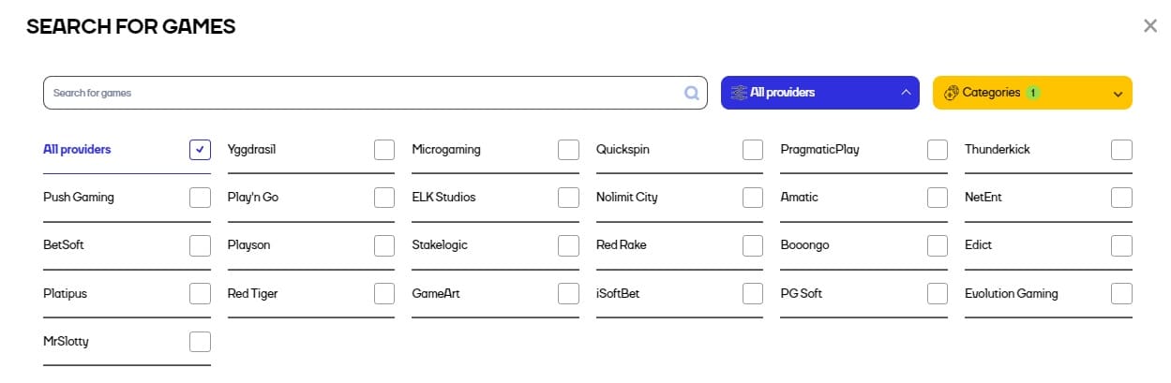
Task: Uncheck the All providers checkbox
Action: tap(200, 150)
